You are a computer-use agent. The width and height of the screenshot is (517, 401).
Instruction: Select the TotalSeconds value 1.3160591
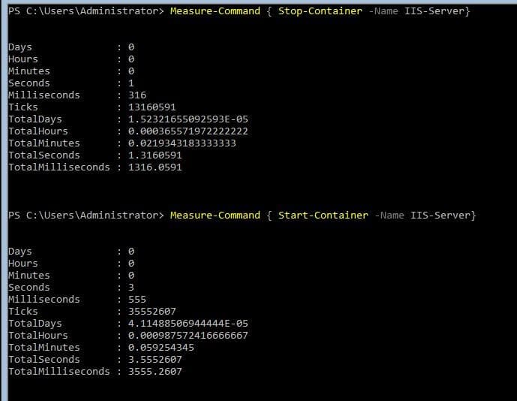pyautogui.click(x=155, y=155)
